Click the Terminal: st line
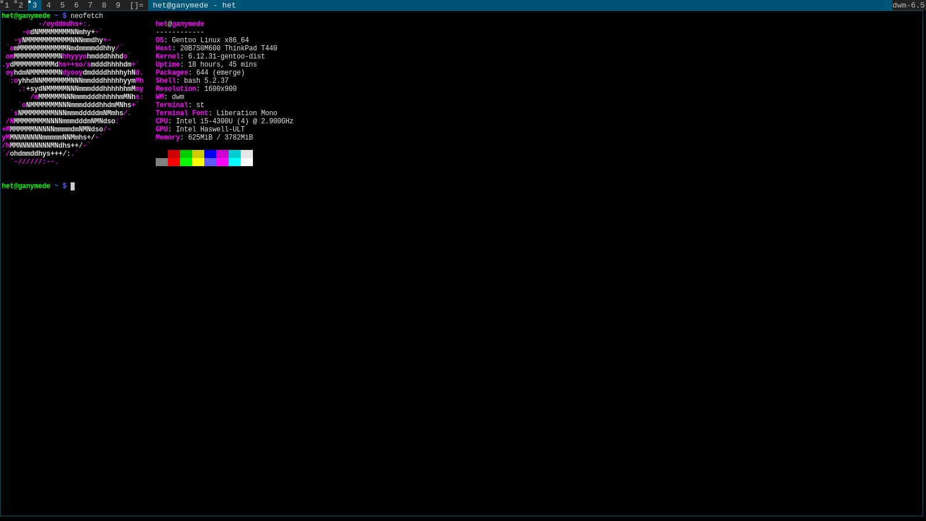This screenshot has width=926, height=521. [x=180, y=105]
